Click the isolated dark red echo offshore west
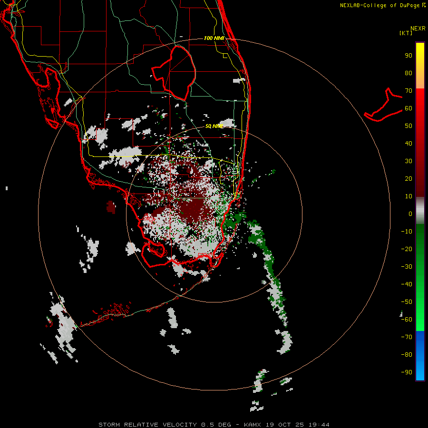The image size is (428, 428). [x=111, y=207]
